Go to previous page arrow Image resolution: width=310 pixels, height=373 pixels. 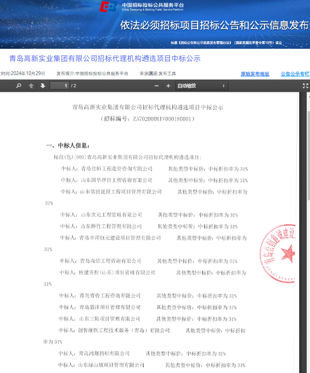(x=31, y=86)
